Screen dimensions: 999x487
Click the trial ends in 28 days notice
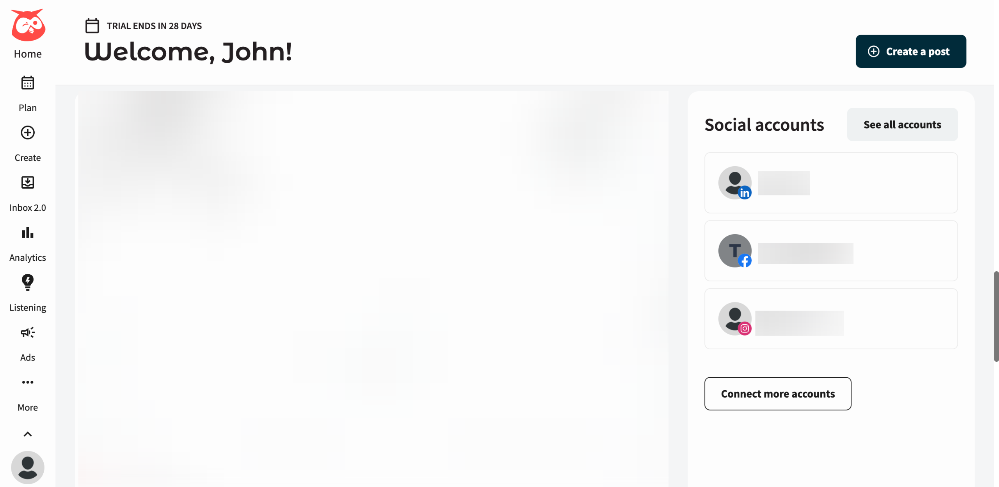(x=143, y=25)
